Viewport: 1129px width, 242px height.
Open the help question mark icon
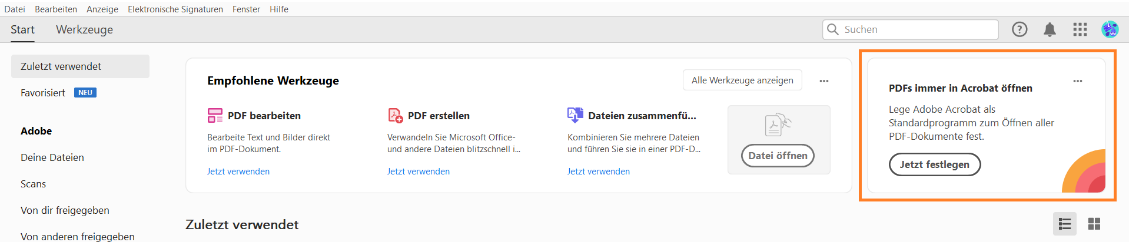(x=1020, y=29)
